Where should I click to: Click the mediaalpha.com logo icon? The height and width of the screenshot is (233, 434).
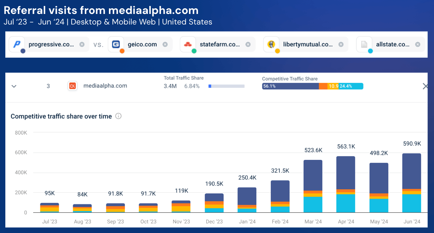tap(72, 86)
